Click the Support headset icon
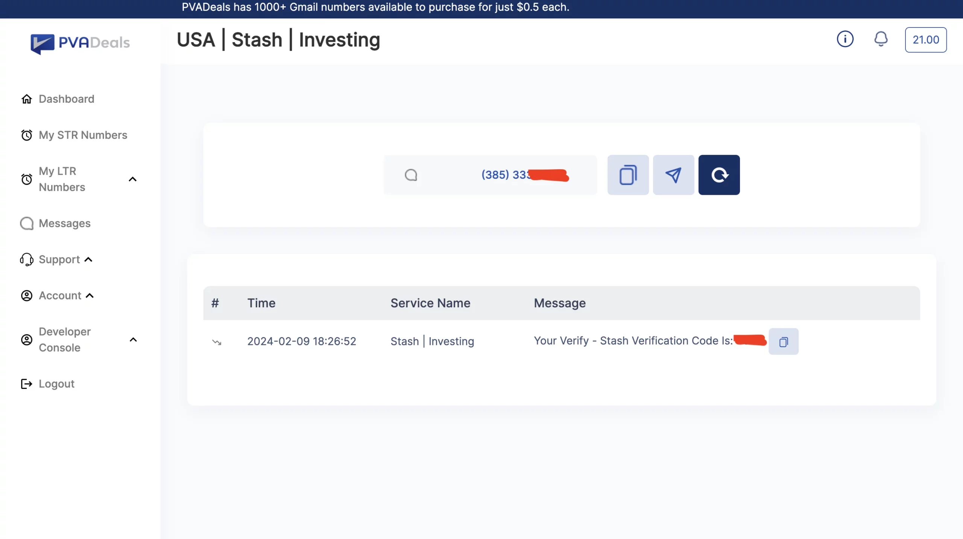The width and height of the screenshot is (963, 539). pos(27,260)
